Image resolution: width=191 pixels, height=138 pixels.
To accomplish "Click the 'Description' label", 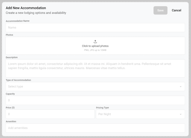I will click(12, 57).
